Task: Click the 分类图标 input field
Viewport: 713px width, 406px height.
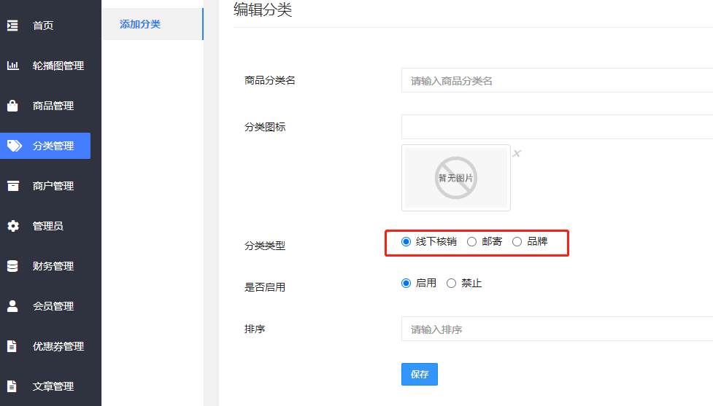Action: [557, 127]
